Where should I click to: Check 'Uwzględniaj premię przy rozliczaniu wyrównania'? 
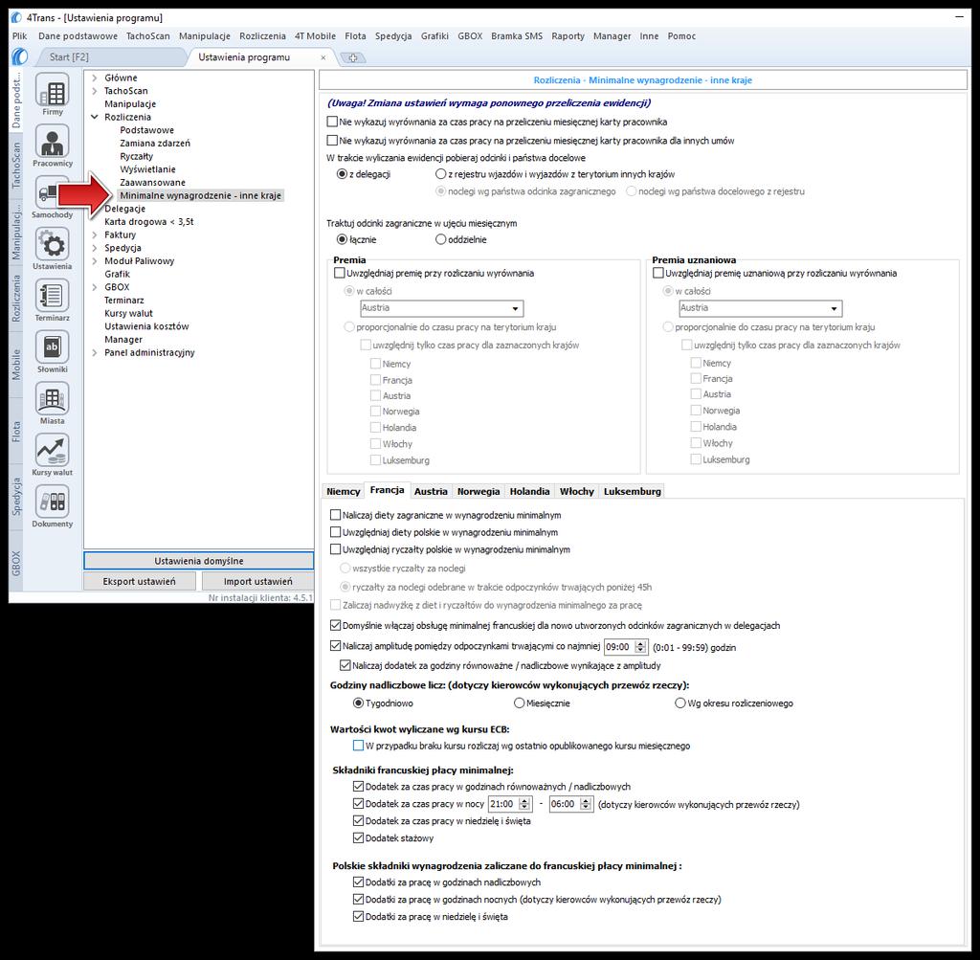tap(340, 273)
